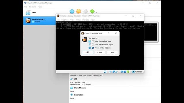Viewport: 184px width, 103px height.
Task: Click the green CPU chip icon in status bar
Action: [128, 72]
